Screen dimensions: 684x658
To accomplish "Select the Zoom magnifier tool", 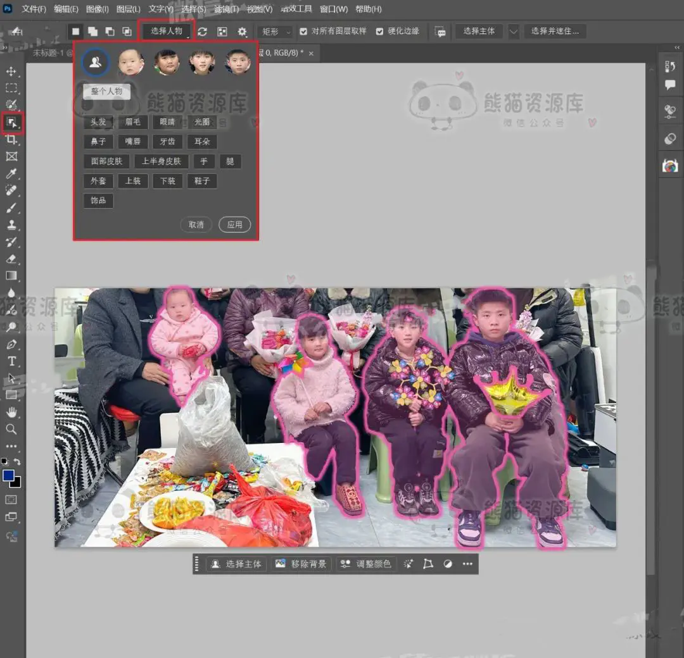I will 11,430.
